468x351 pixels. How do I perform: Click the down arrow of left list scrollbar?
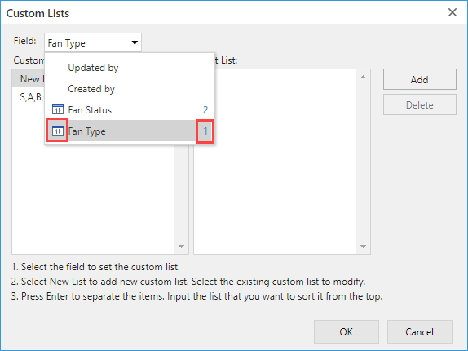181,247
